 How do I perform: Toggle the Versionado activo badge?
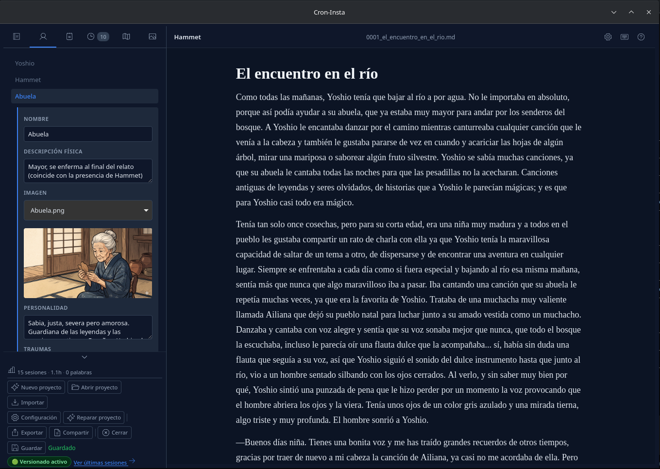[39, 462]
